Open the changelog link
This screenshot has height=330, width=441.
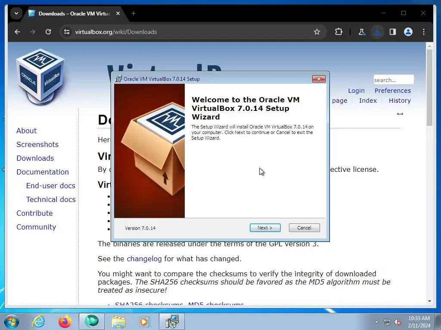(144, 259)
